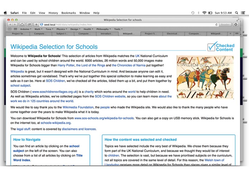The height and width of the screenshot is (177, 249).
Task: Show the Reading List book icon
Action: (x=10, y=29)
